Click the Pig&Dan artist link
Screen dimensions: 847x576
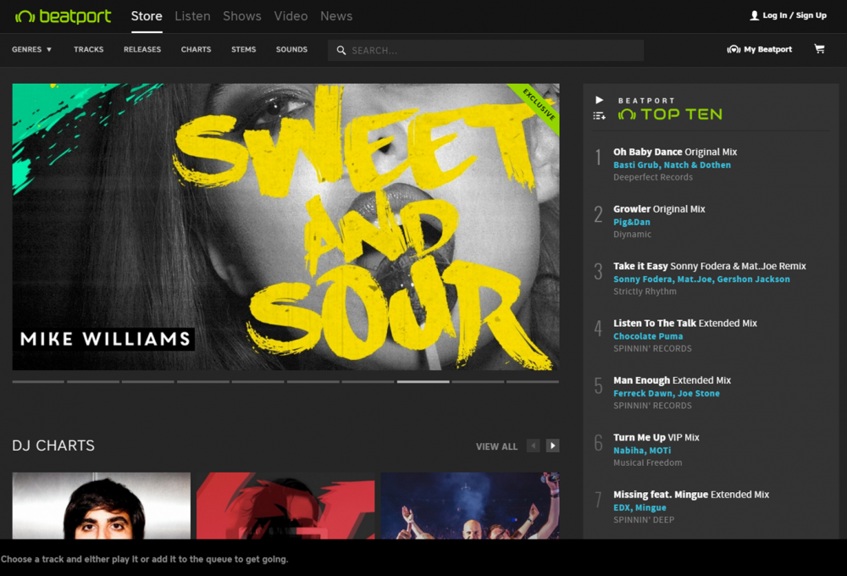point(632,221)
